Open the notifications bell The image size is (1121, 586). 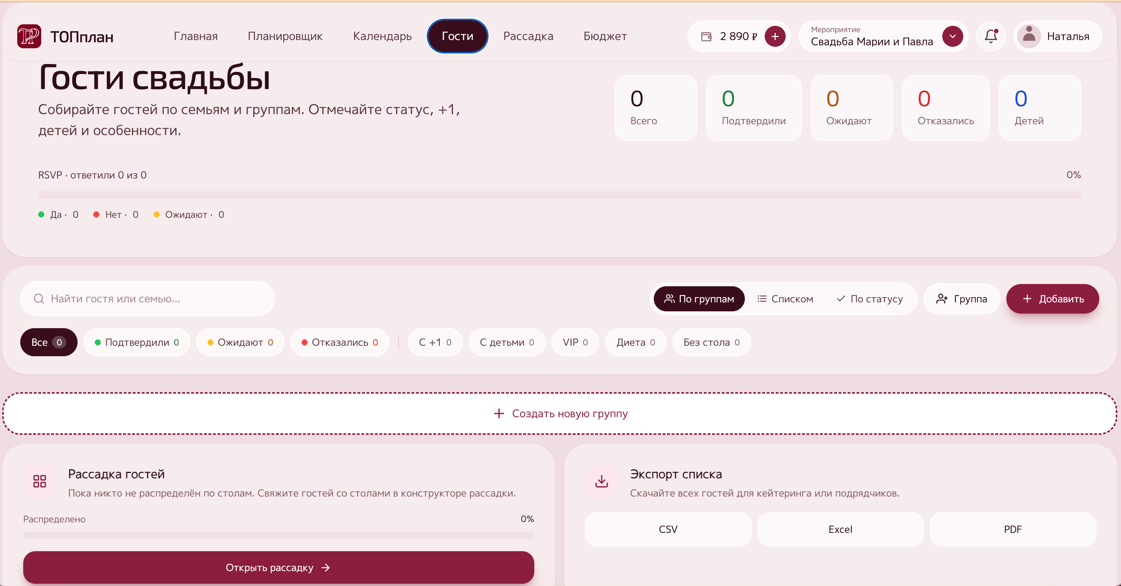991,36
